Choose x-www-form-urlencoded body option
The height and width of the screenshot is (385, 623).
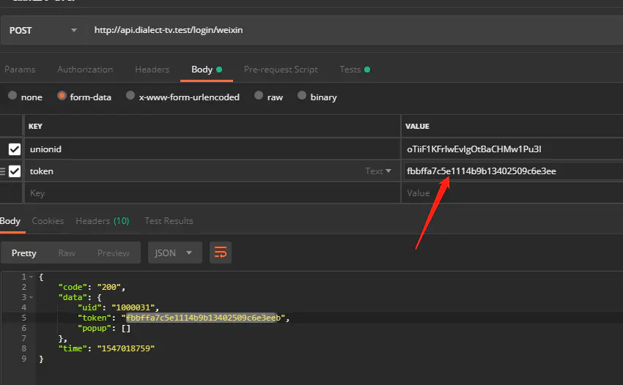[x=130, y=95]
